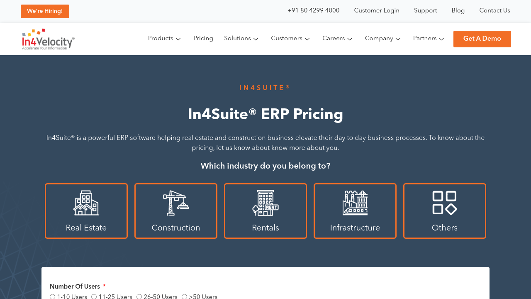Choose the 1-10 Users radio option
This screenshot has width=531, height=299.
pyautogui.click(x=53, y=297)
